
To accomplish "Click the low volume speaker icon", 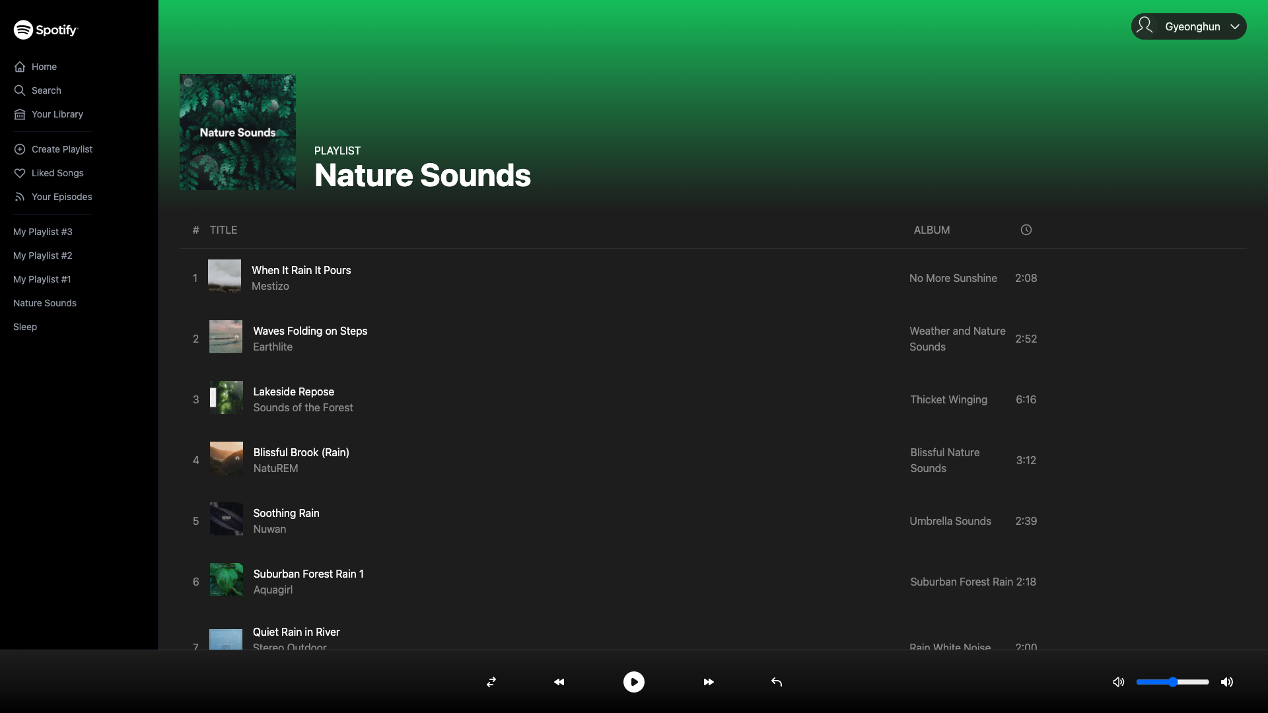I will pos(1119,682).
